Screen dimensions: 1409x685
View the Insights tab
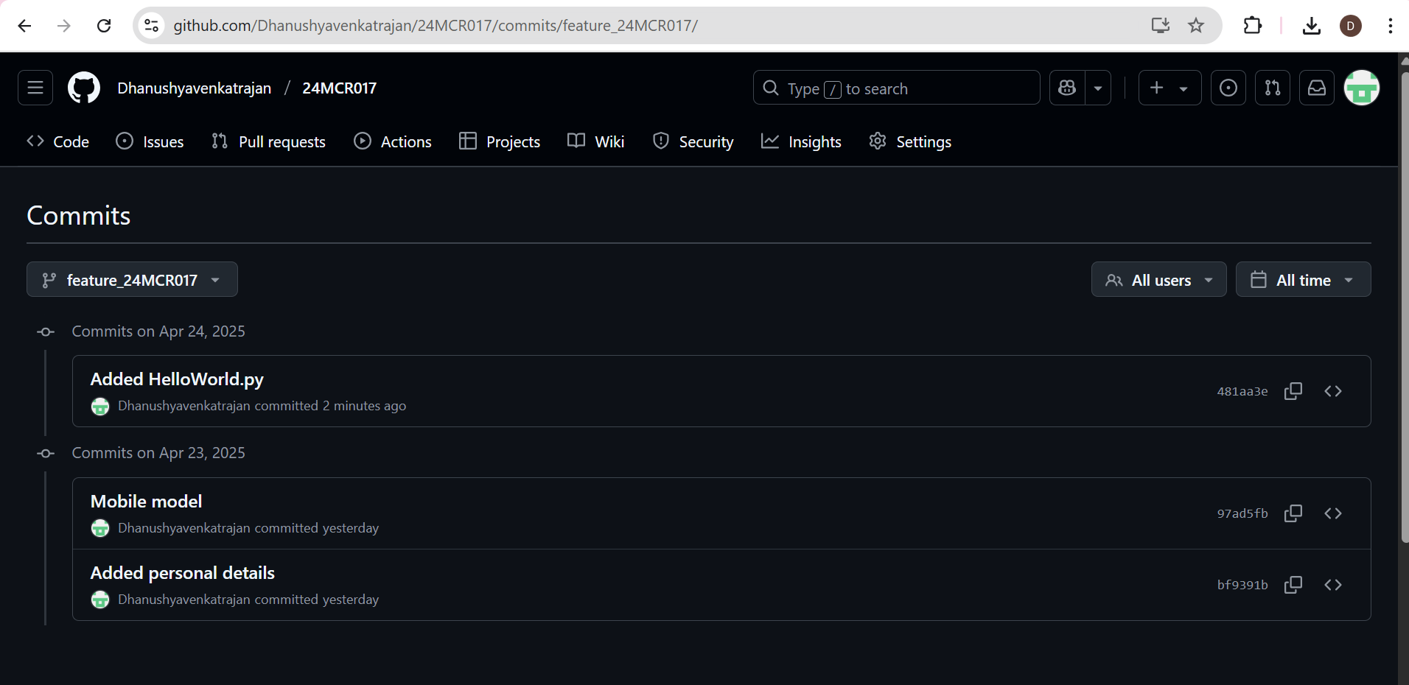pos(801,141)
